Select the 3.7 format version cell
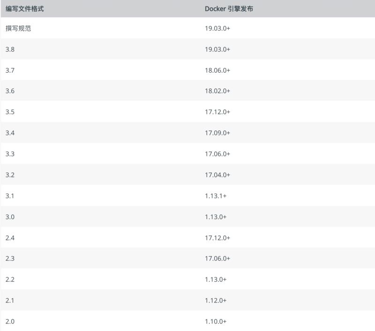375x331 pixels. coord(10,70)
